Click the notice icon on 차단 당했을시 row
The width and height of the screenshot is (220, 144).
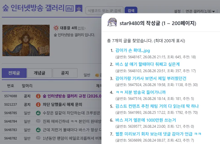coord(38,104)
